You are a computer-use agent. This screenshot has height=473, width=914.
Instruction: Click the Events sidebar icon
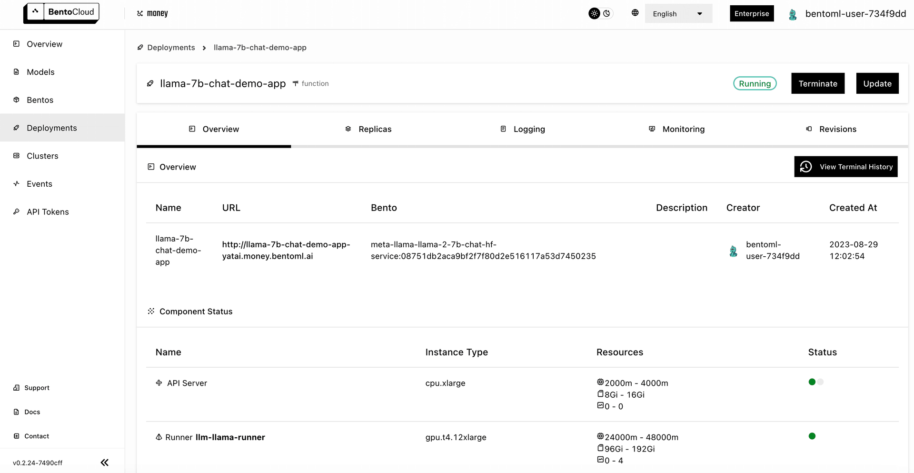(16, 183)
